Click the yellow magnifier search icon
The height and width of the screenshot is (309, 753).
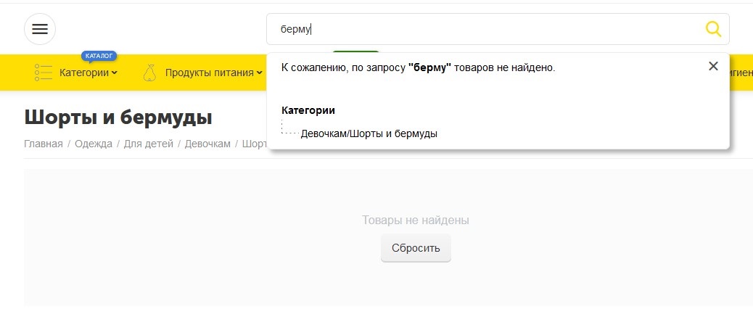click(x=713, y=29)
